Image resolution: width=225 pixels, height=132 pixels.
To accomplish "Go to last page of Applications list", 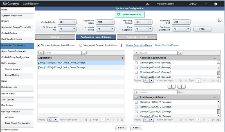I will [x=122, y=120].
